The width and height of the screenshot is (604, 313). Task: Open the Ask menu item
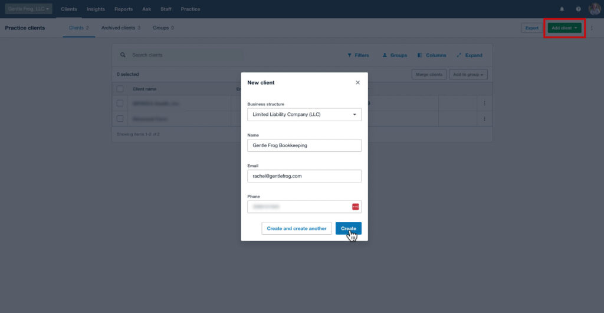pos(146,9)
